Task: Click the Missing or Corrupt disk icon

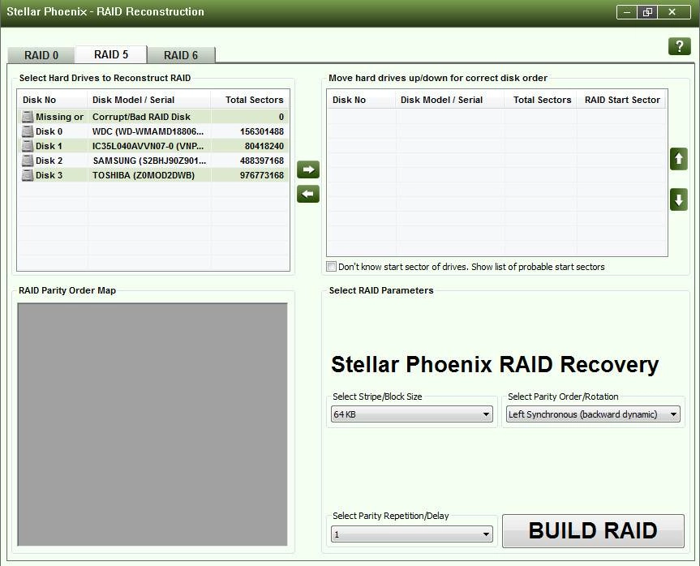Action: click(x=28, y=117)
